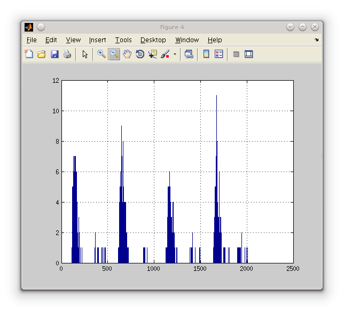Image resolution: width=344 pixels, height=311 pixels.
Task: Show plot tools and dock figure
Action: 248,54
